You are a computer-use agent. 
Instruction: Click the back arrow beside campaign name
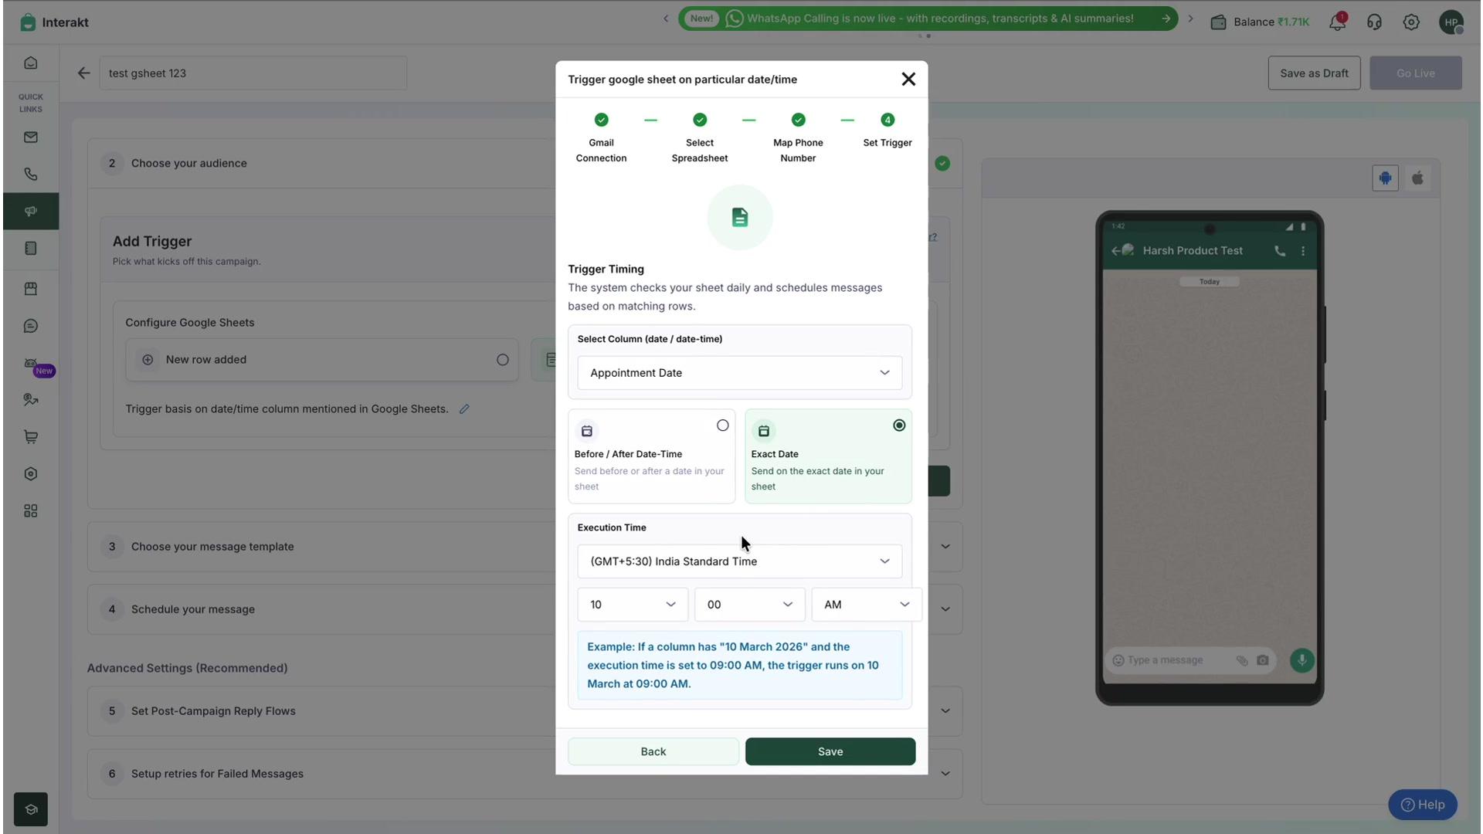coord(83,73)
